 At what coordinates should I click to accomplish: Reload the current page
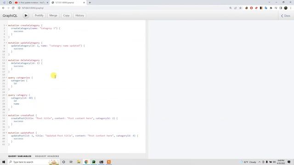coord(13,8)
